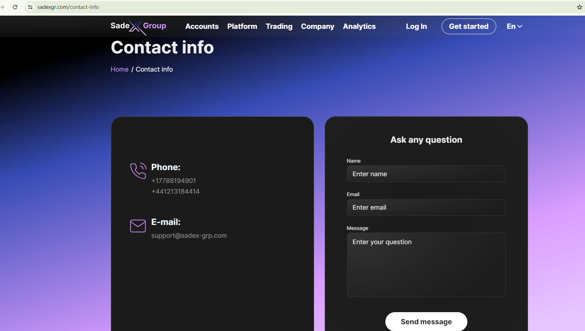Viewport: 585px width, 331px height.
Task: Open the Analytics menu
Action: [x=359, y=26]
